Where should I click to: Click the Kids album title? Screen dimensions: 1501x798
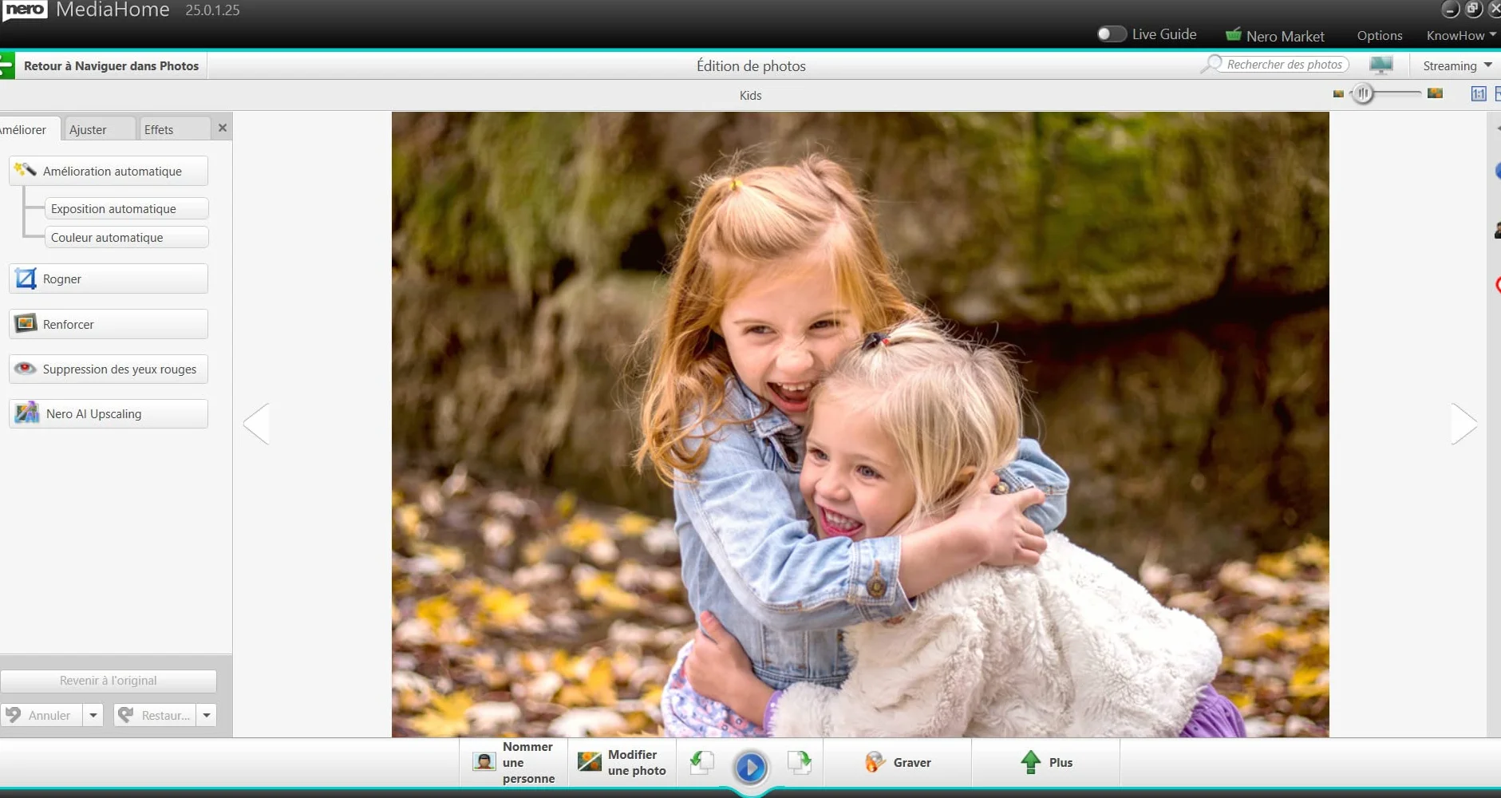tap(750, 95)
